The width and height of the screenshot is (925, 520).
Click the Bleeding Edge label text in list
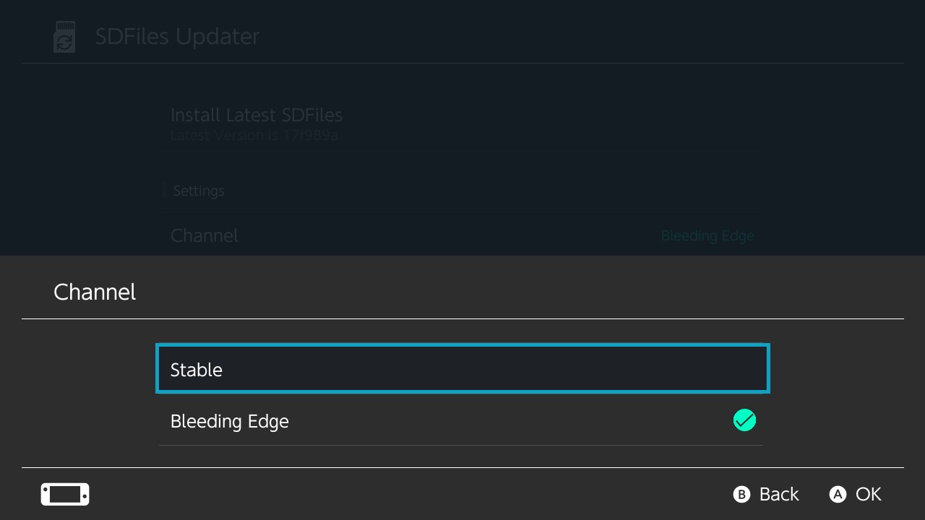click(x=230, y=421)
